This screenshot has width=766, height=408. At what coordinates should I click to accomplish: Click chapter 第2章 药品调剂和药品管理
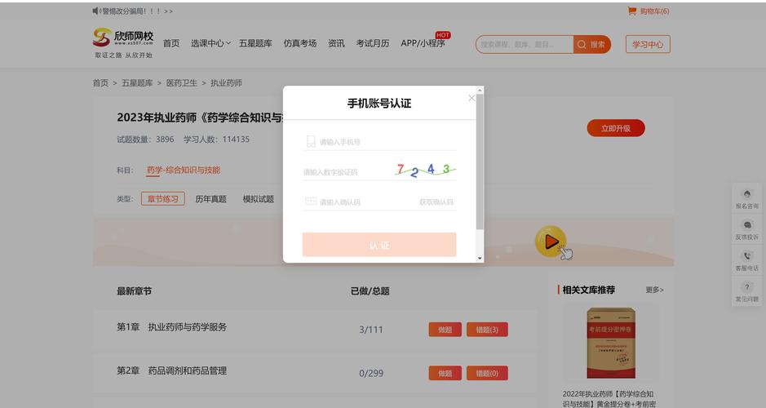tap(171, 370)
